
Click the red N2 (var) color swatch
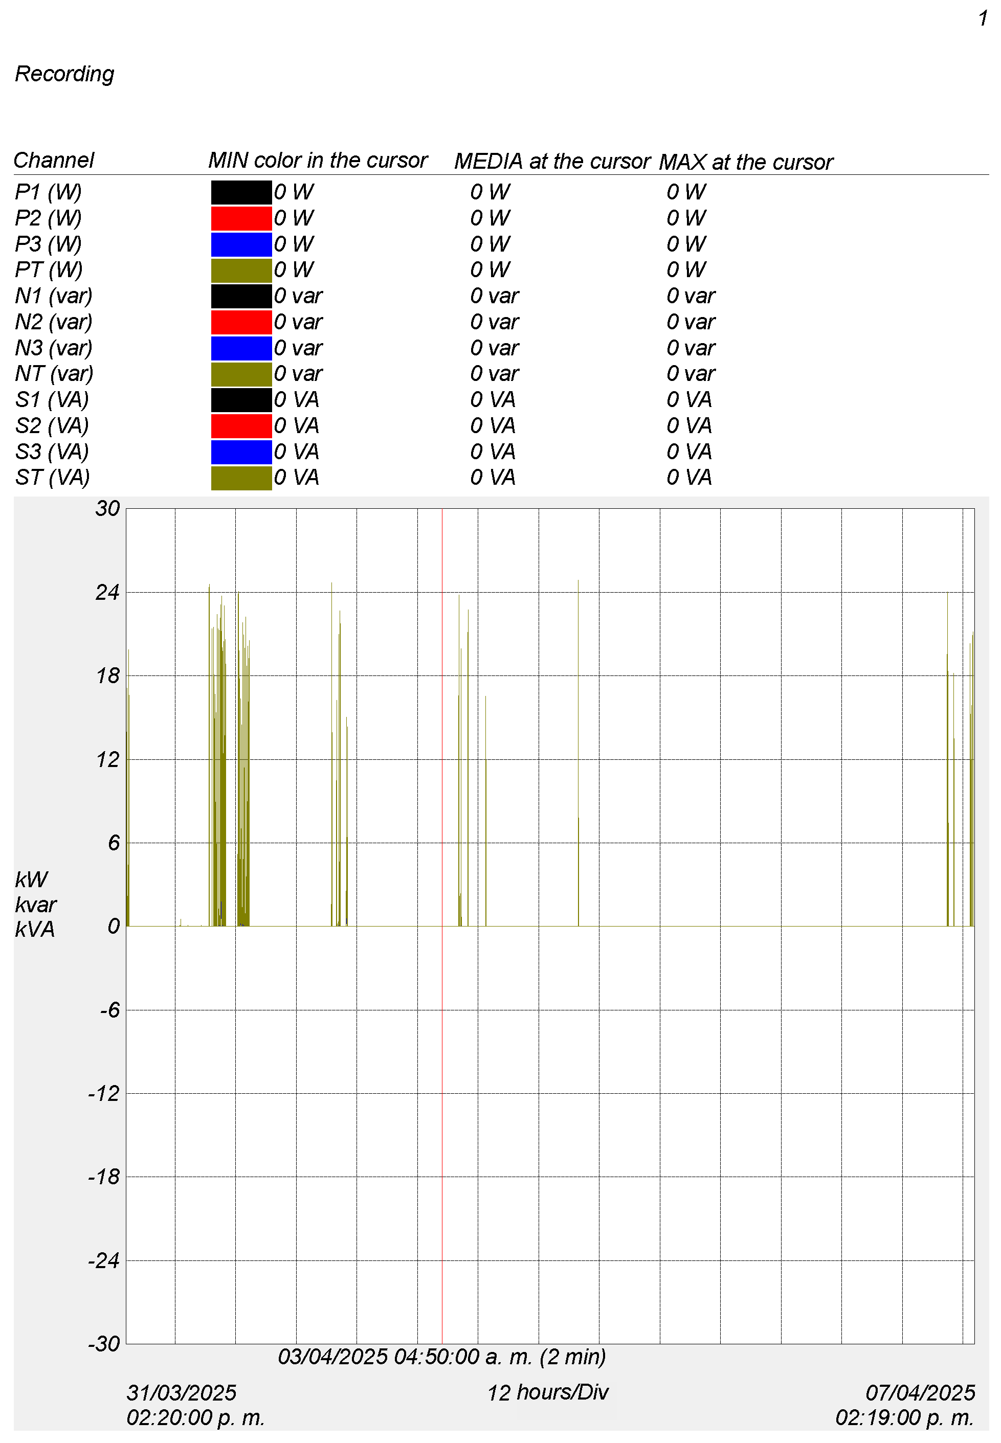coord(241,322)
